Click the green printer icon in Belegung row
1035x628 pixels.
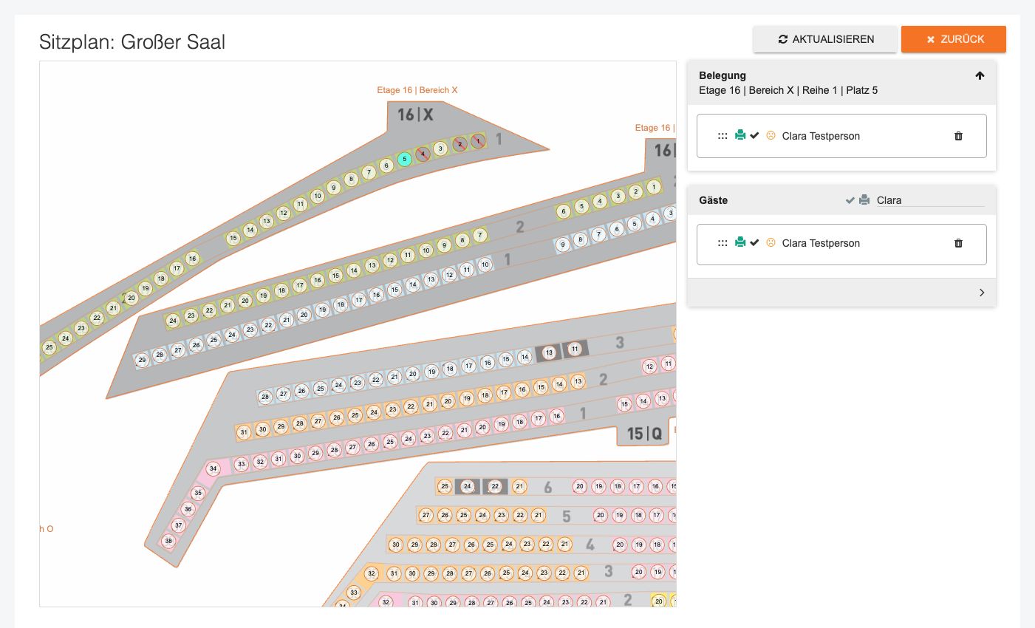pos(739,136)
